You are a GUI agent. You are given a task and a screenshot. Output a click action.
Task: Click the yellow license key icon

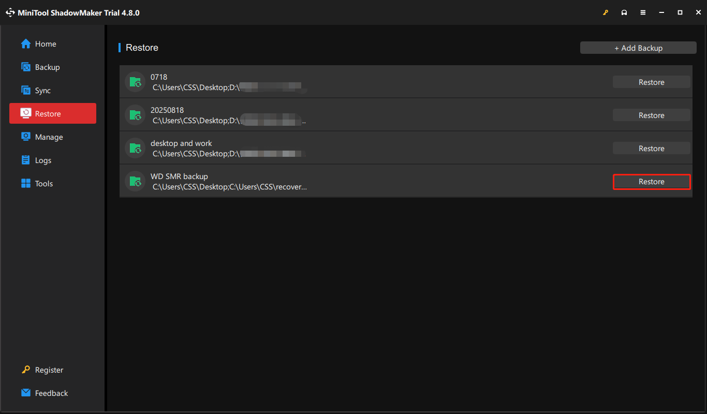[x=606, y=12]
